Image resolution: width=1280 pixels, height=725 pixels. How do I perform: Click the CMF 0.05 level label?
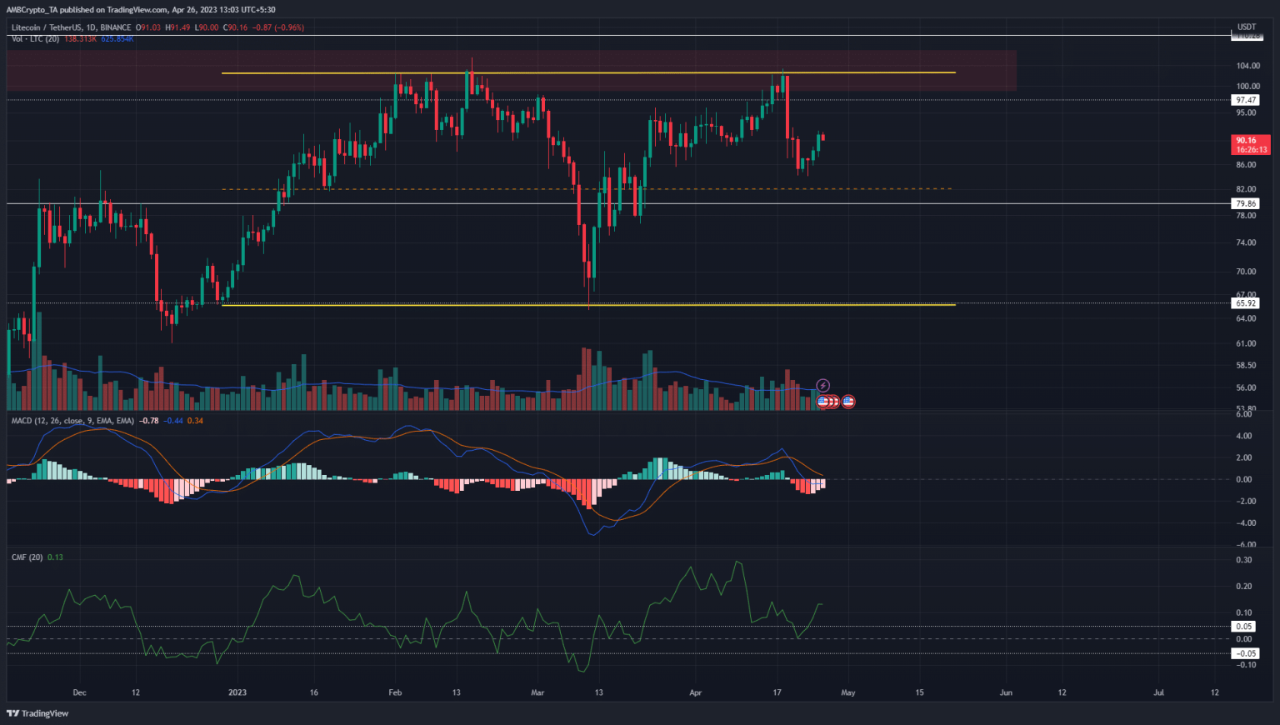[1244, 627]
